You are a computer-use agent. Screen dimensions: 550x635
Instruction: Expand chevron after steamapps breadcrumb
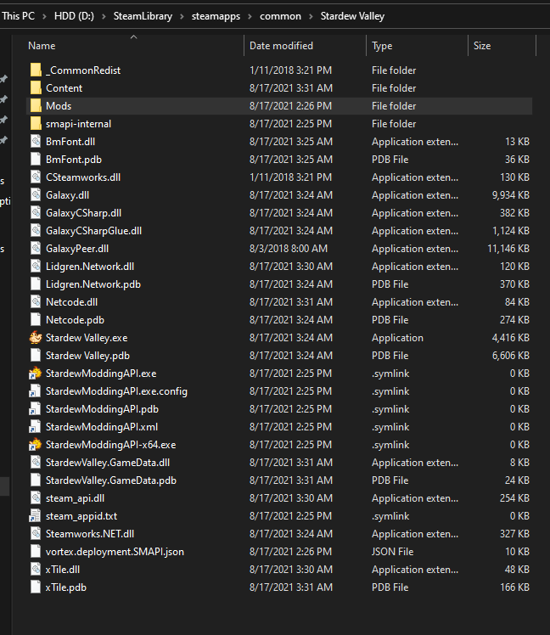click(x=250, y=16)
